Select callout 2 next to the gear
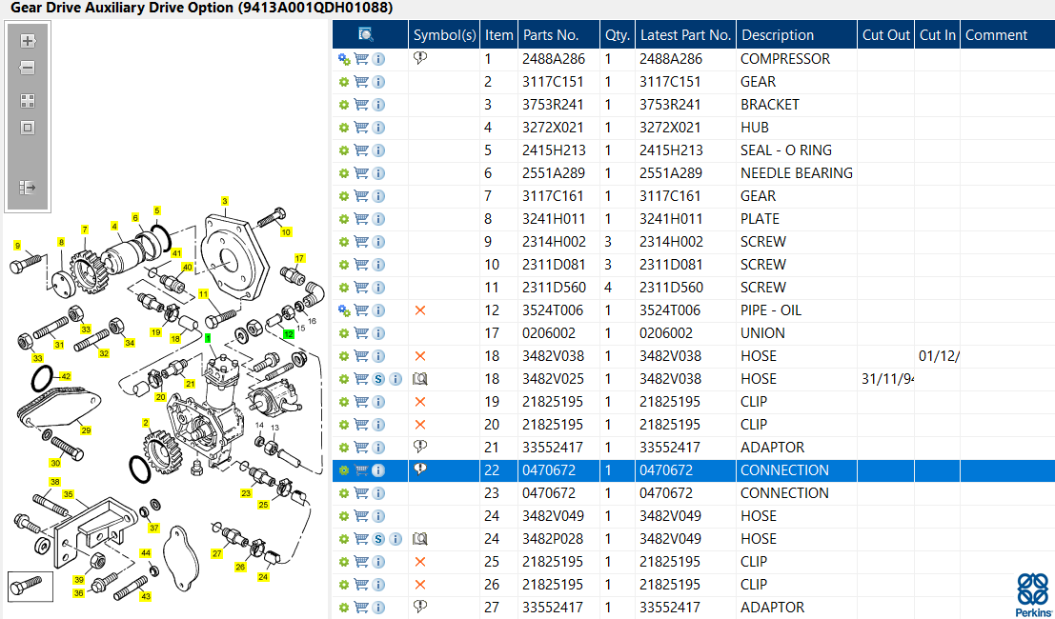The height and width of the screenshot is (619, 1055). (145, 423)
